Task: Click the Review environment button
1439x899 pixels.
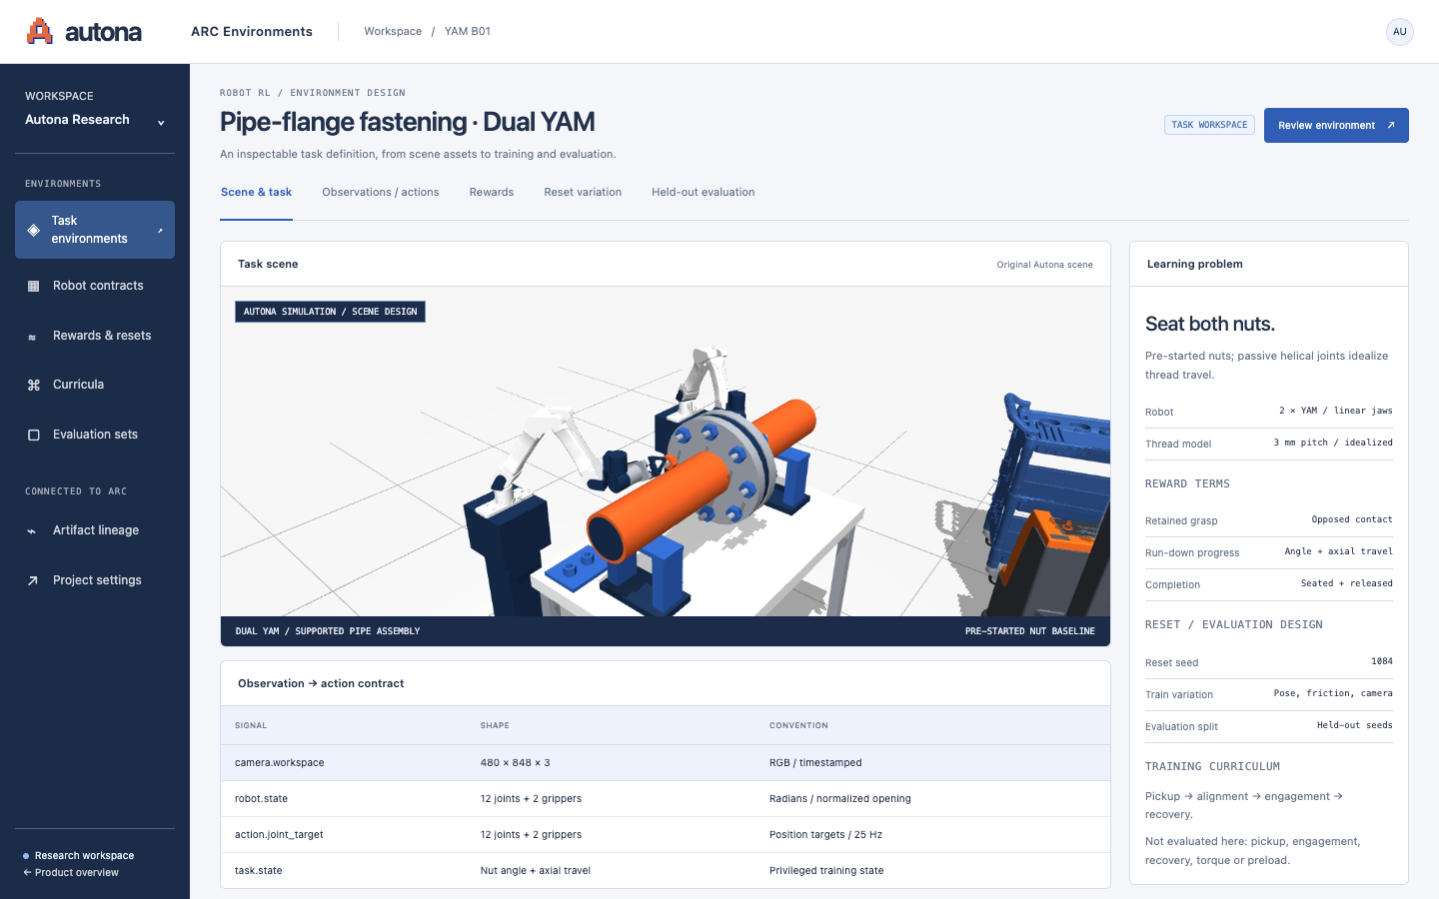Action: click(1336, 125)
